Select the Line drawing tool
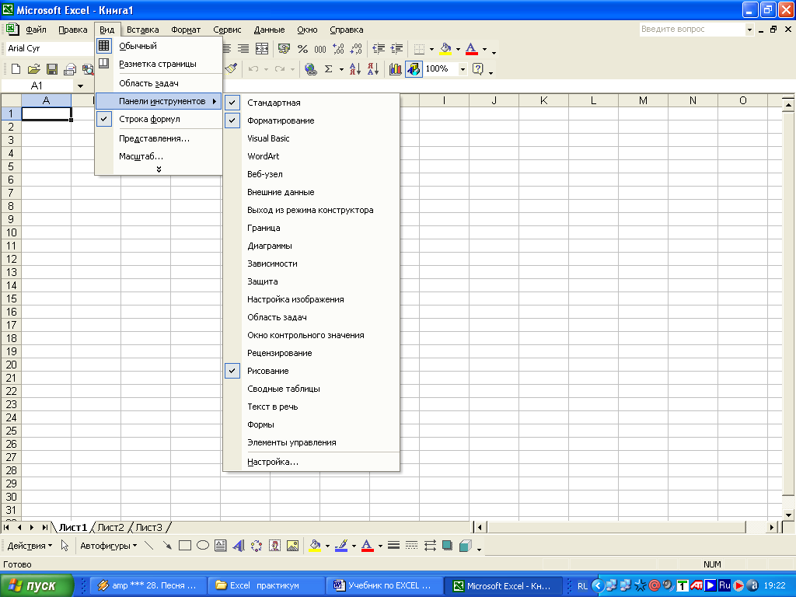This screenshot has height=597, width=796. coord(148,546)
